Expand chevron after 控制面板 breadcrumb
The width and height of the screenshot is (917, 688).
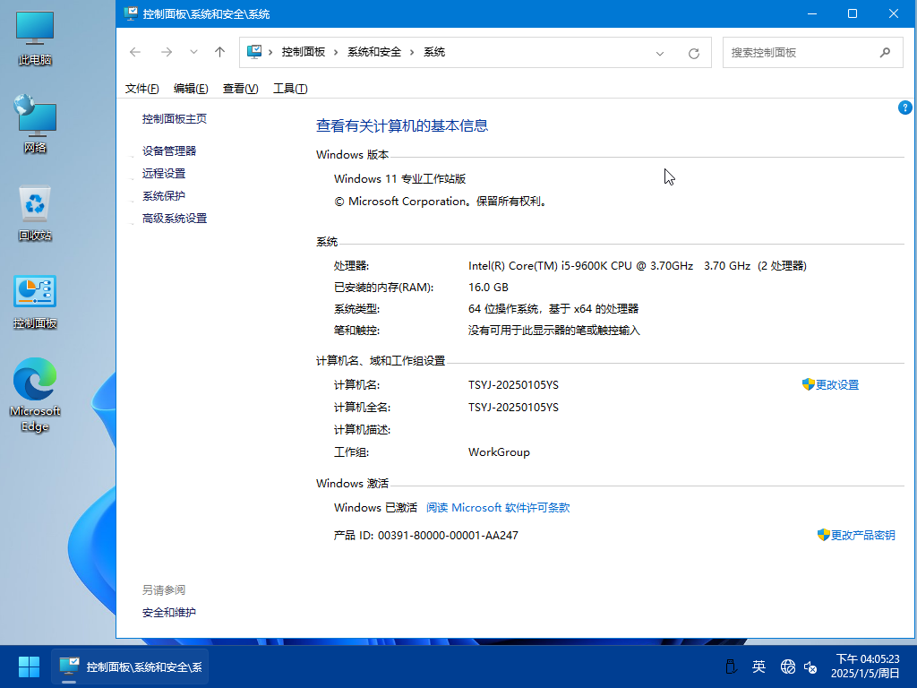(336, 53)
